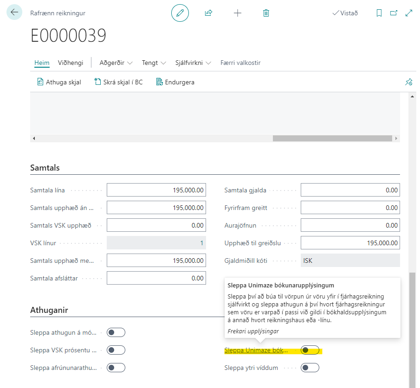Enable the Sleppa ytri víddum toggle
Screen dimensions: 420x388
tap(310, 368)
